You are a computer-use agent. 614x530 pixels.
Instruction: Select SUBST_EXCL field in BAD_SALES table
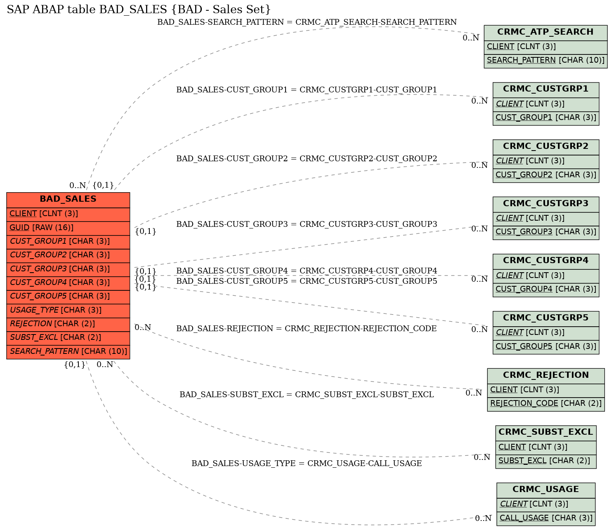pyautogui.click(x=68, y=338)
